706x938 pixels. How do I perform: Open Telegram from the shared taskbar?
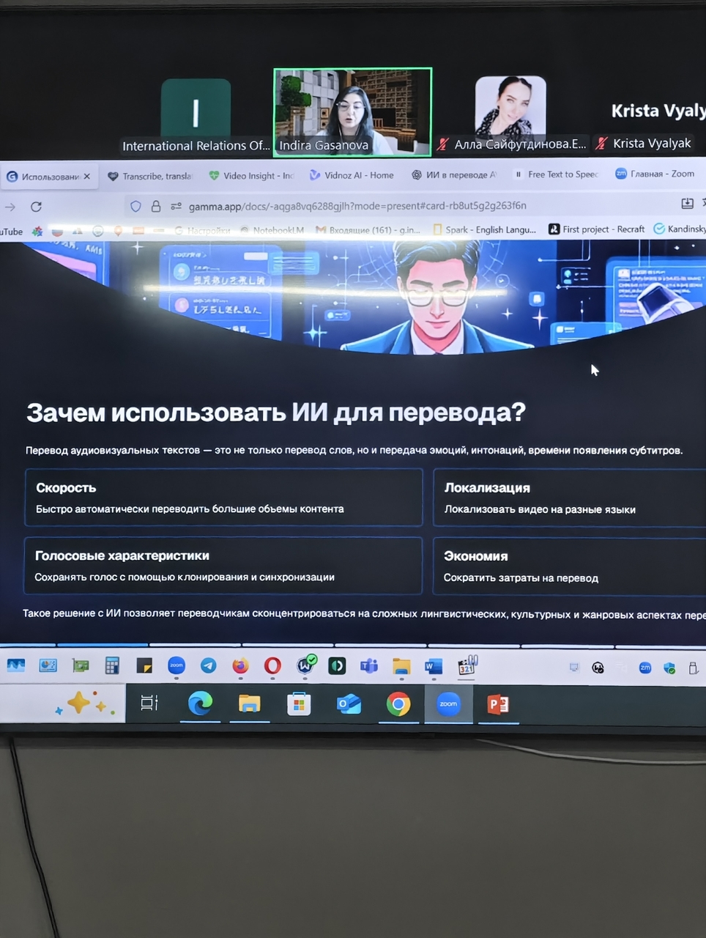(x=209, y=665)
